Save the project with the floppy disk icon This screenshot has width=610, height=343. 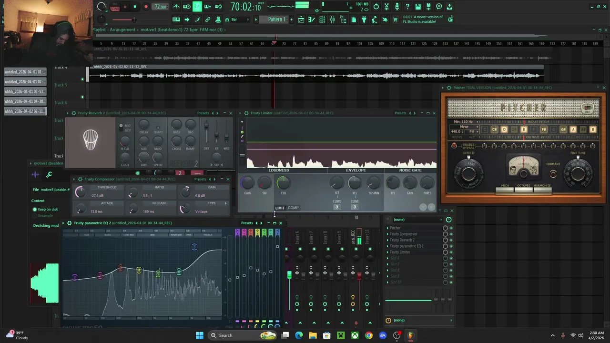[x=418, y=7]
